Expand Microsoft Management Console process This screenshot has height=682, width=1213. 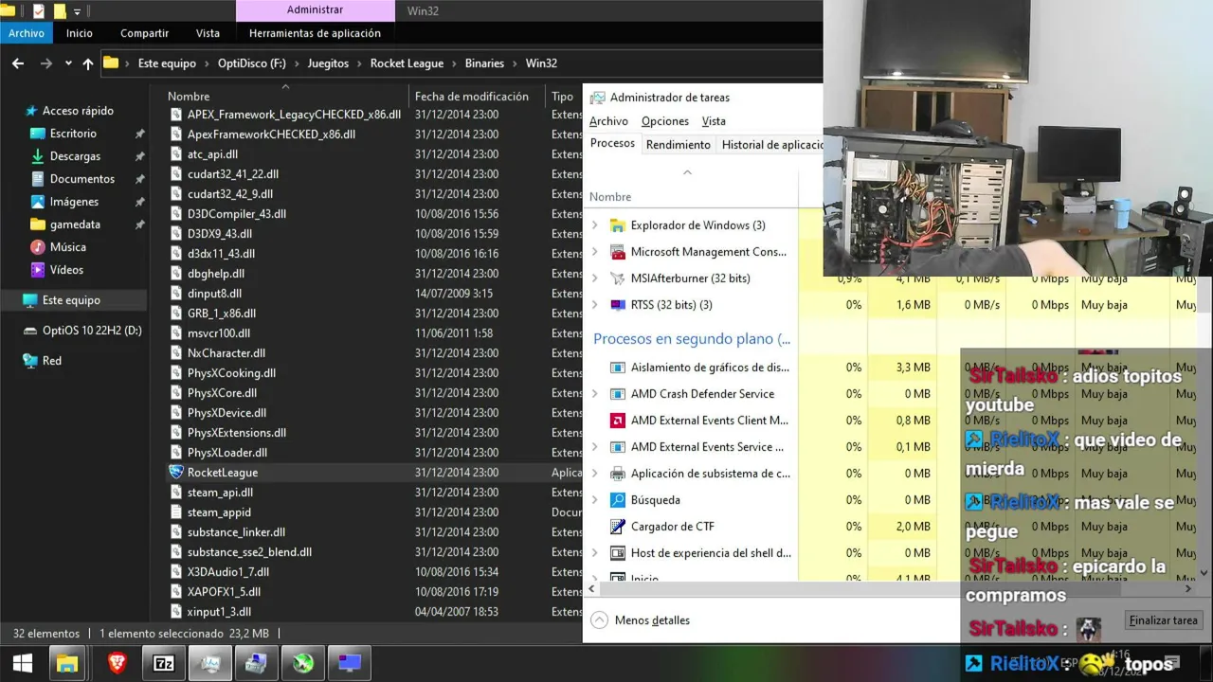[595, 252]
